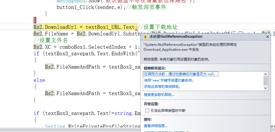Click the //设置文件名 comment line

pos(51,40)
